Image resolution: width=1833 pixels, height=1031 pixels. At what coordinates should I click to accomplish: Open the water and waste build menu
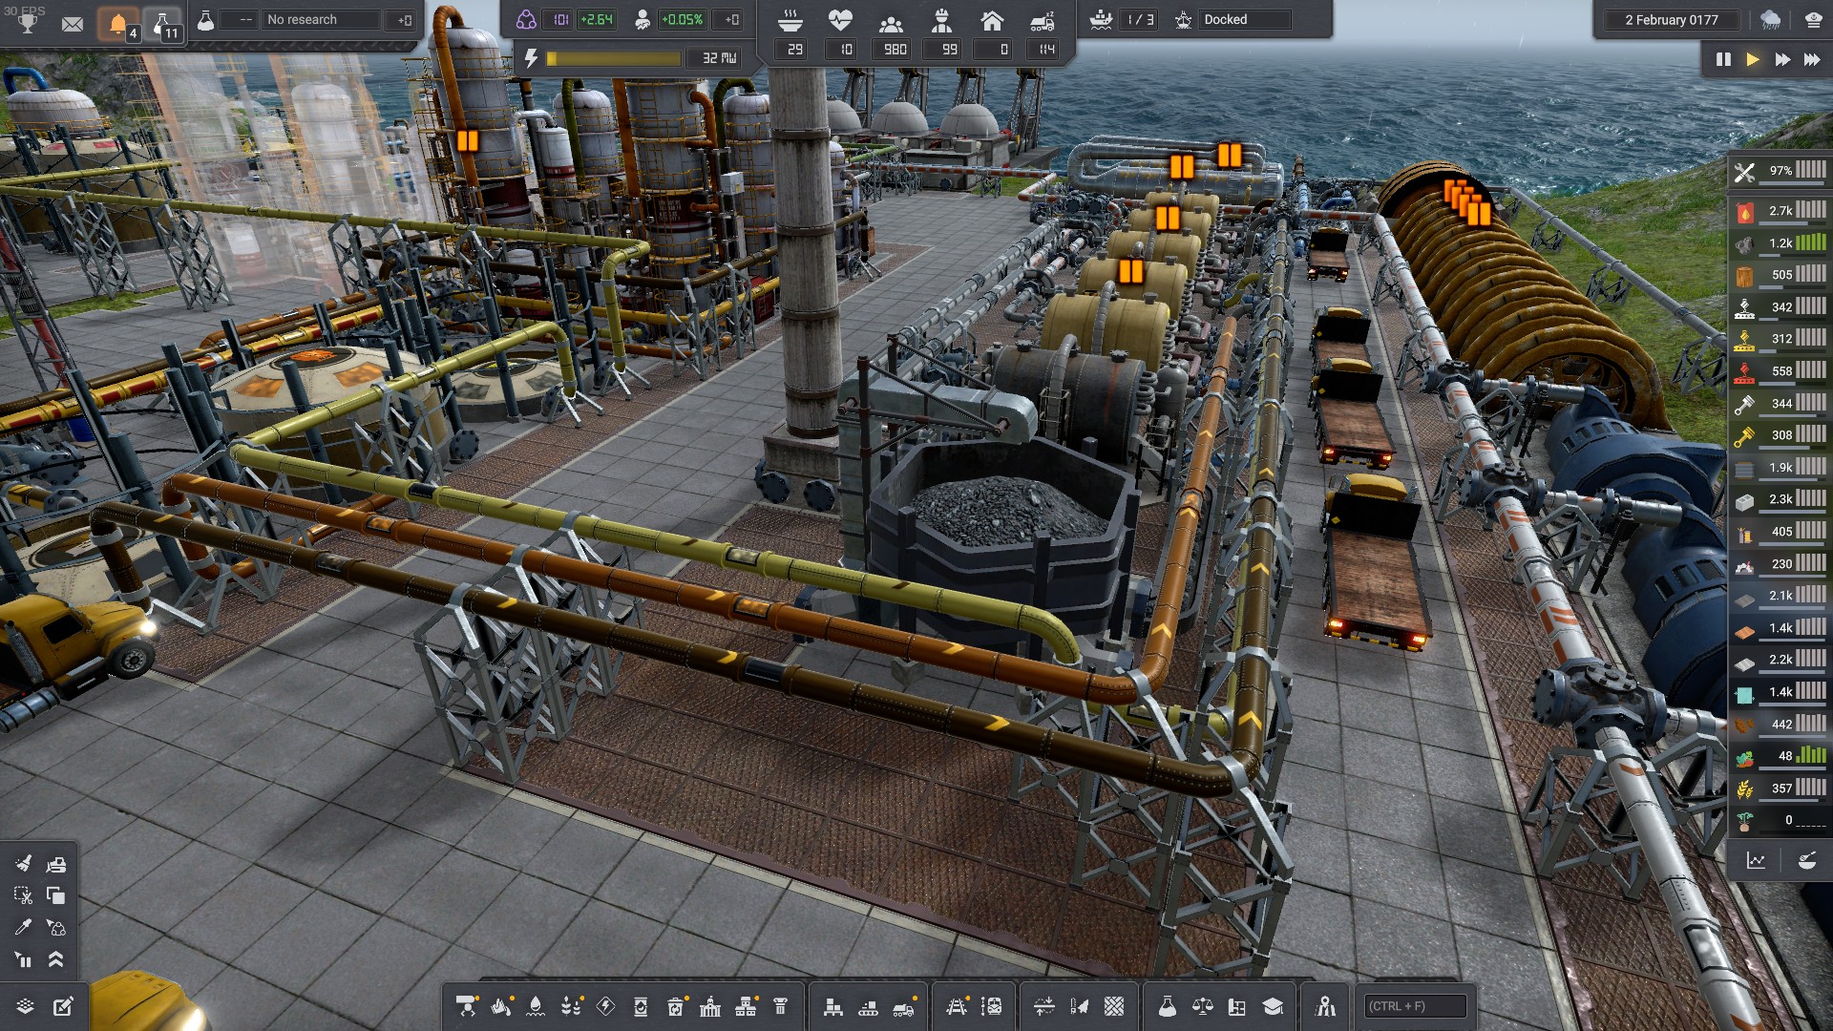(536, 1006)
